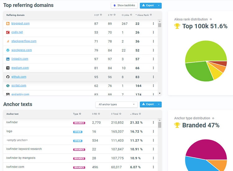Viewport: 233px width, 171px height.
Task: Select the '210,852' total value
Action: 117,122
